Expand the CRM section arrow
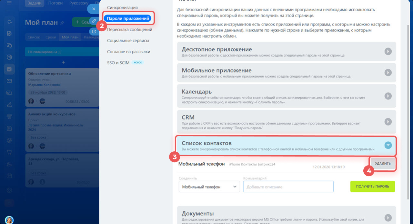The width and height of the screenshot is (413, 224). pyautogui.click(x=388, y=122)
